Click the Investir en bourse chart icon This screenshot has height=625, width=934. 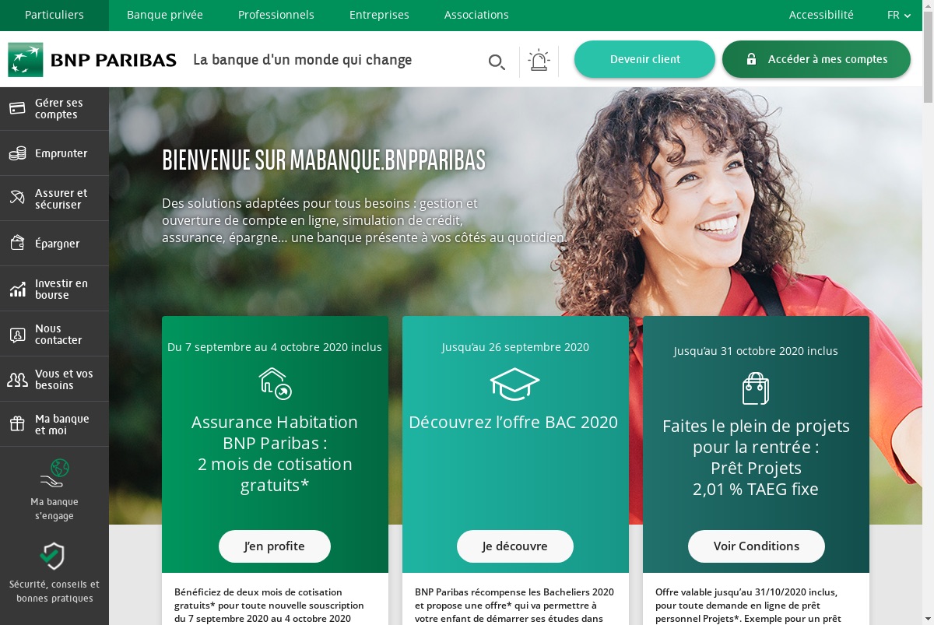click(17, 289)
